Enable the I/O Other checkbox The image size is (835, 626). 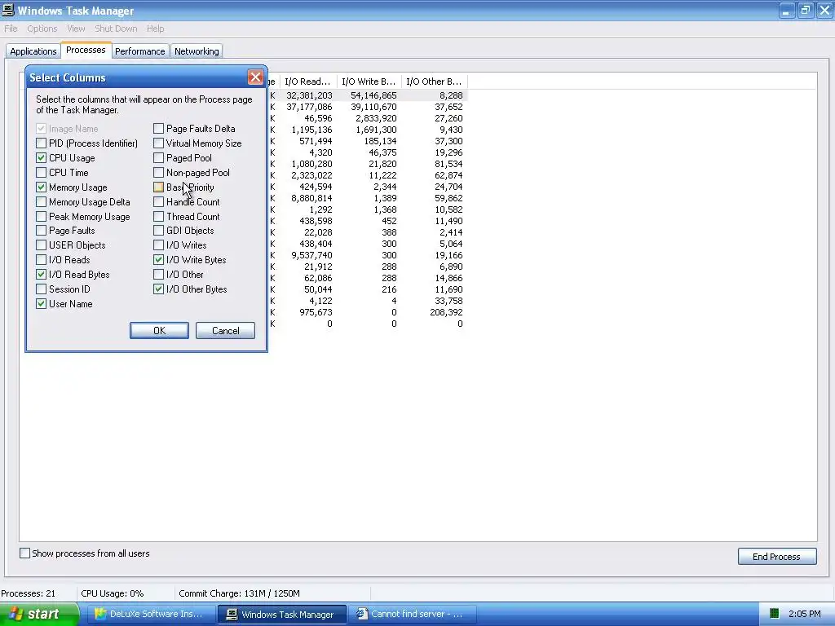[158, 274]
